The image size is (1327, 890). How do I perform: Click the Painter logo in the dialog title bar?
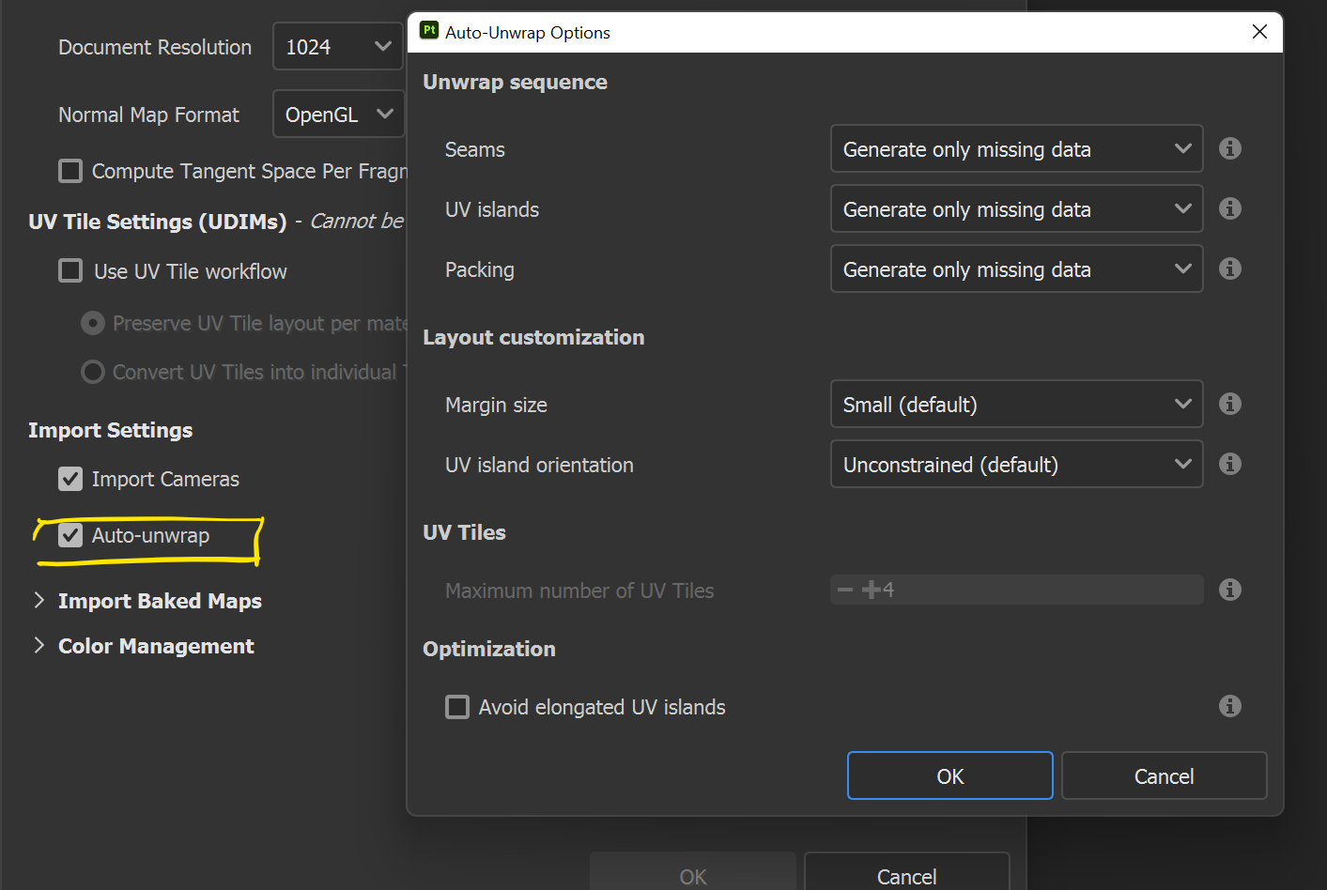[428, 31]
